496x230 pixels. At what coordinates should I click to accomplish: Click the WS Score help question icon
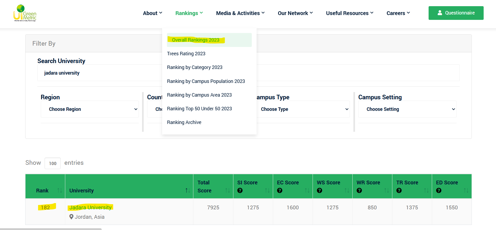pyautogui.click(x=319, y=191)
